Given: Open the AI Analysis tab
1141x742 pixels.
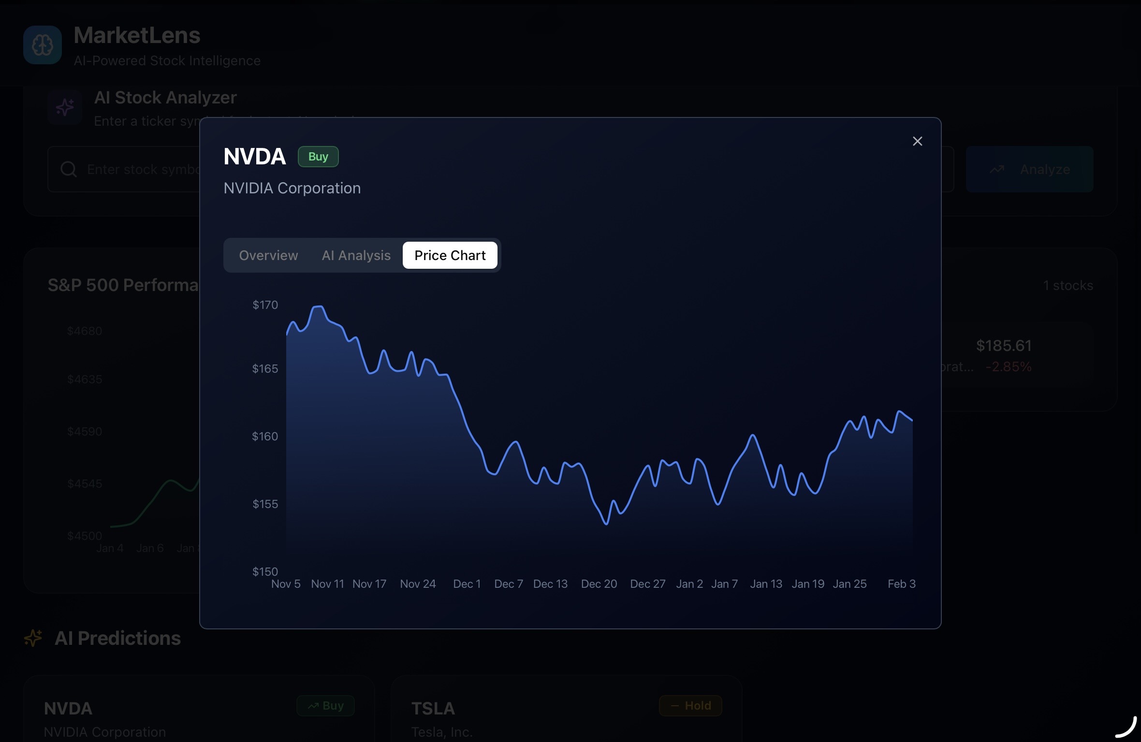Looking at the screenshot, I should tap(356, 255).
